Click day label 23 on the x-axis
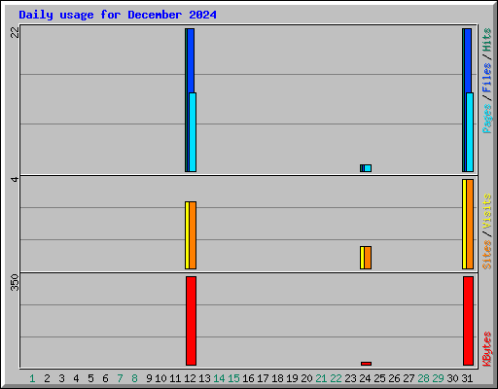 pos(350,378)
